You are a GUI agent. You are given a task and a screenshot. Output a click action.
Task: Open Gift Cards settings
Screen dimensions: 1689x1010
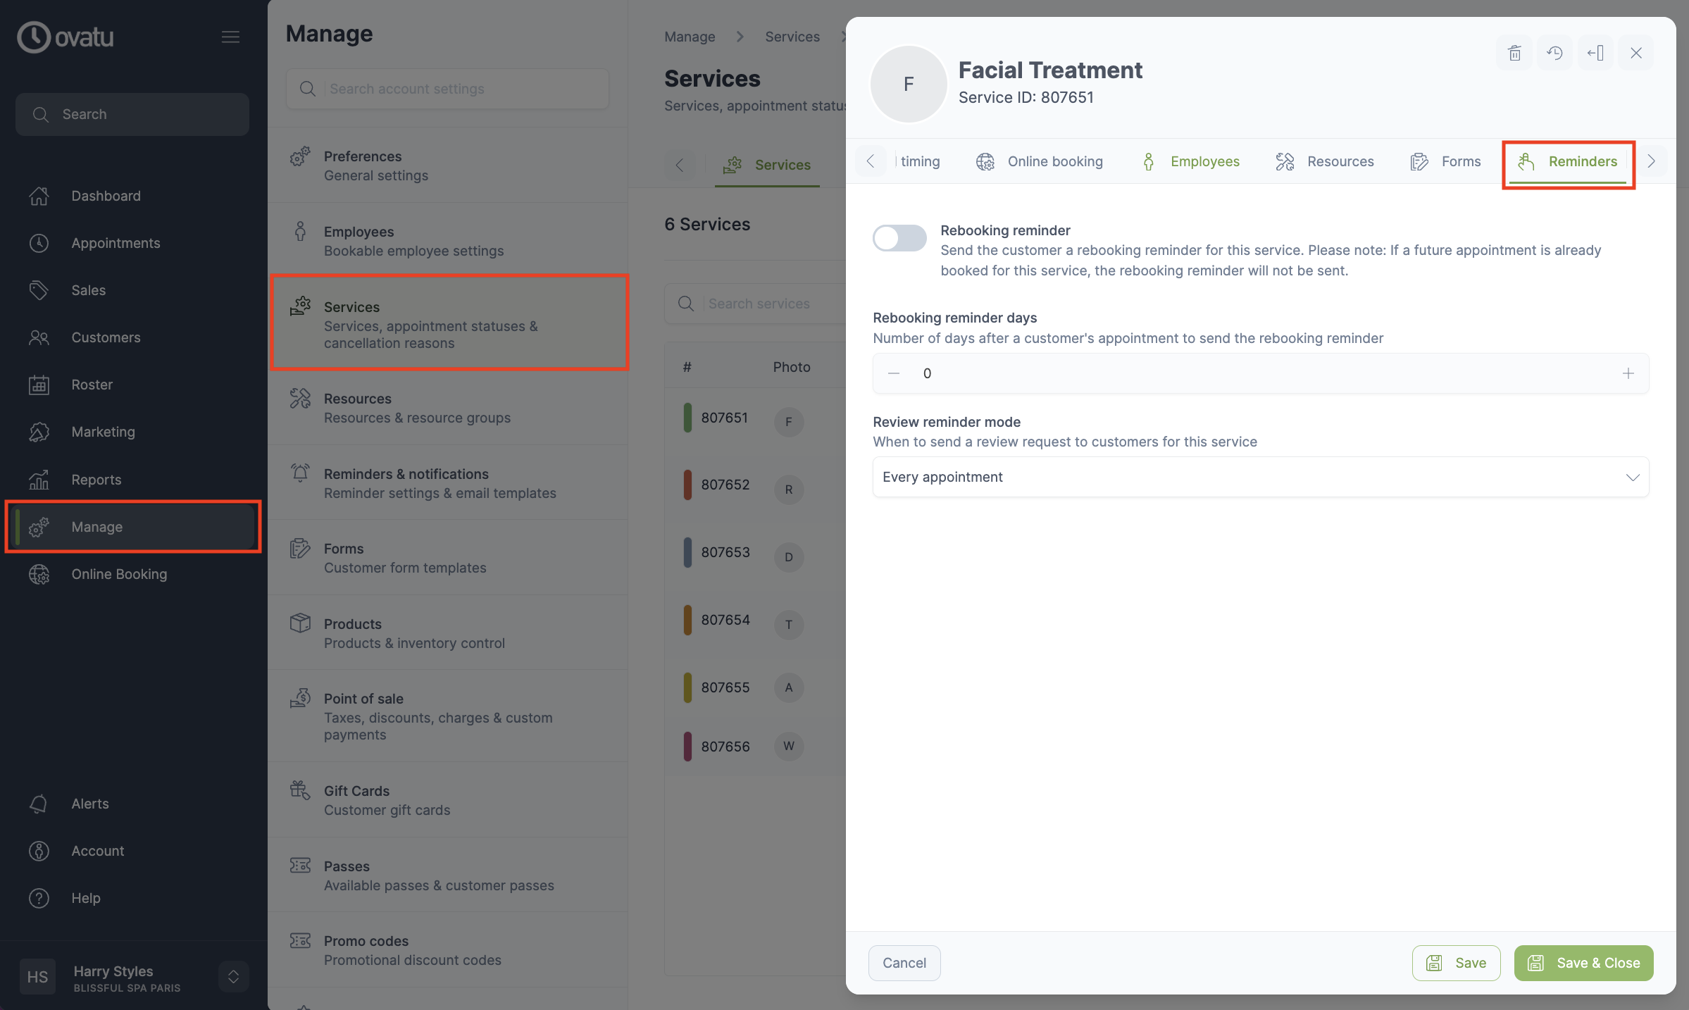click(x=448, y=800)
